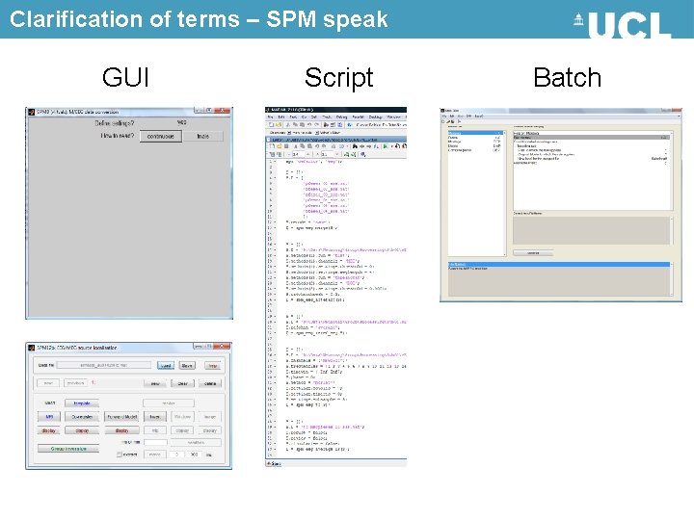Open Help in source localisation window
This screenshot has width=694, height=520.
[x=213, y=366]
